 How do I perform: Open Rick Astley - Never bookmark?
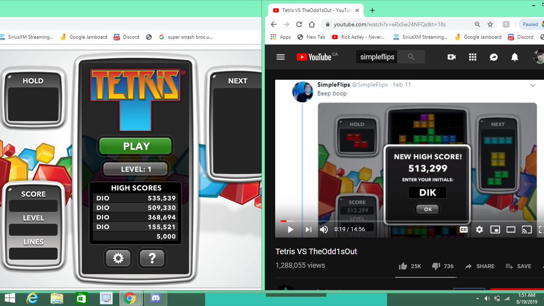click(x=358, y=37)
